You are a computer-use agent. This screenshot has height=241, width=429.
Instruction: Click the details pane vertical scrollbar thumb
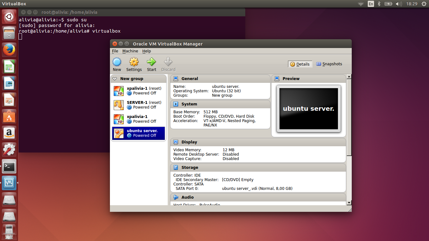[349, 117]
